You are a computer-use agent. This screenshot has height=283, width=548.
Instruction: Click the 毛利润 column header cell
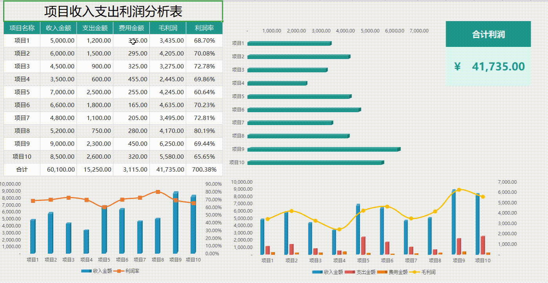click(168, 27)
